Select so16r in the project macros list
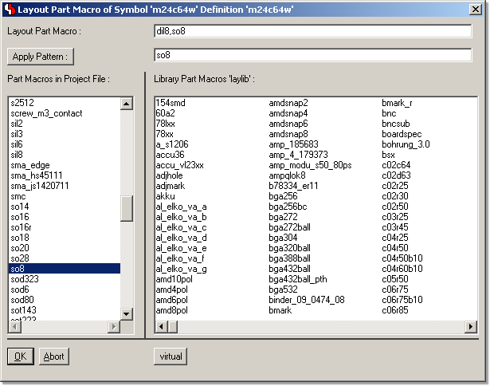The width and height of the screenshot is (490, 386). point(21,227)
